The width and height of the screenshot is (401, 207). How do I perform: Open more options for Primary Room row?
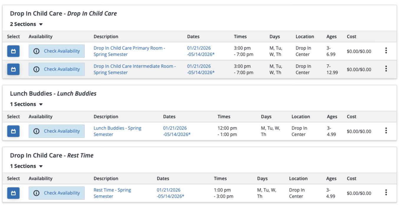[386, 51]
